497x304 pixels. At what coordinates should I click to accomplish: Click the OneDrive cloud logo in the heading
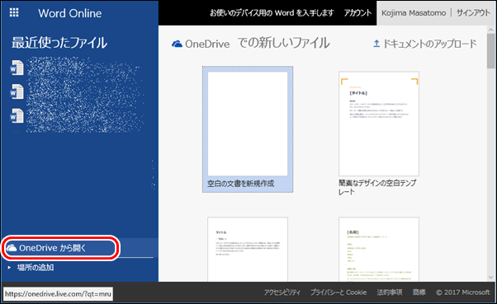[x=177, y=44]
